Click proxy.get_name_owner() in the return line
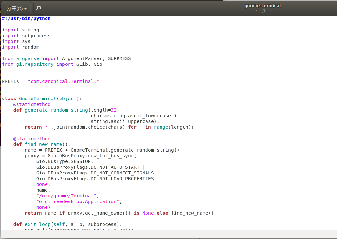The image size is (337, 239). click(x=99, y=213)
